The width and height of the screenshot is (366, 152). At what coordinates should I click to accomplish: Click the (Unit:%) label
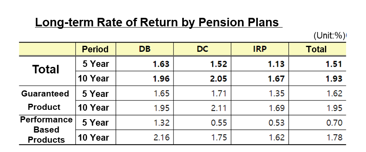pyautogui.click(x=329, y=36)
